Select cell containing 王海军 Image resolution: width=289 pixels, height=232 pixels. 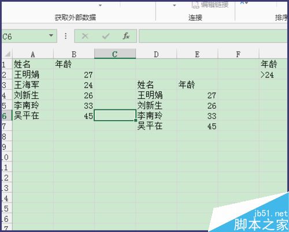pos(33,85)
